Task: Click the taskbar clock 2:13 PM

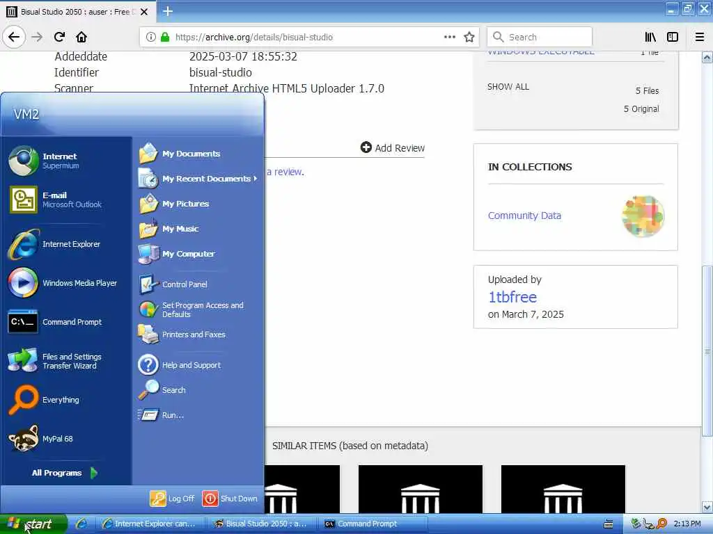Action: click(687, 524)
